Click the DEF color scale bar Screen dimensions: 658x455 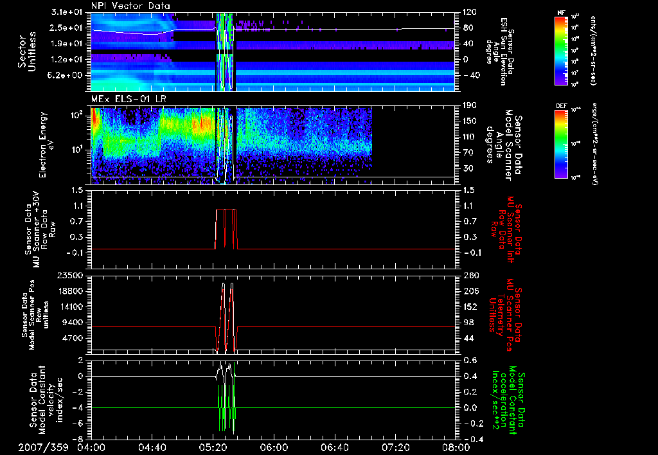561,144
